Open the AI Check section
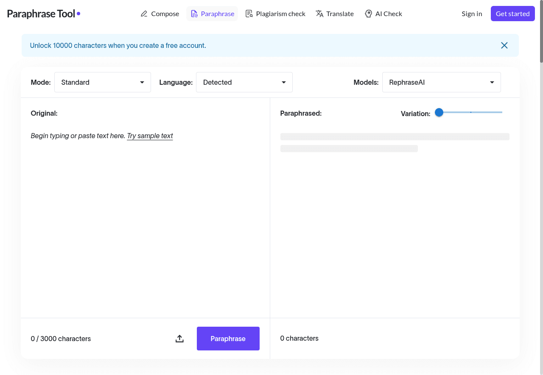Image resolution: width=543 pixels, height=375 pixels. pyautogui.click(x=383, y=14)
